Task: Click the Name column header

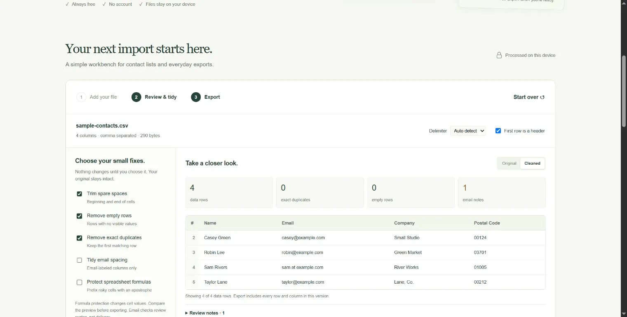Action: [210, 223]
